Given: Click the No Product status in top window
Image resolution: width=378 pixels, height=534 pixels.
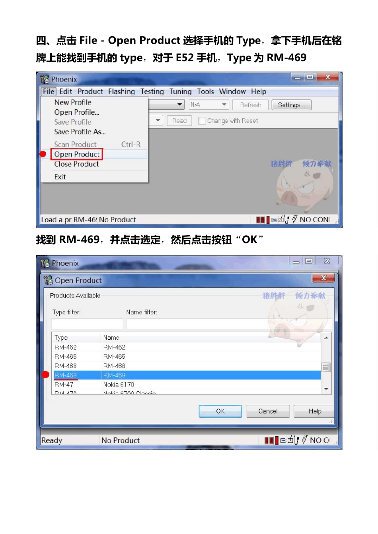Looking at the screenshot, I should tap(117, 220).
